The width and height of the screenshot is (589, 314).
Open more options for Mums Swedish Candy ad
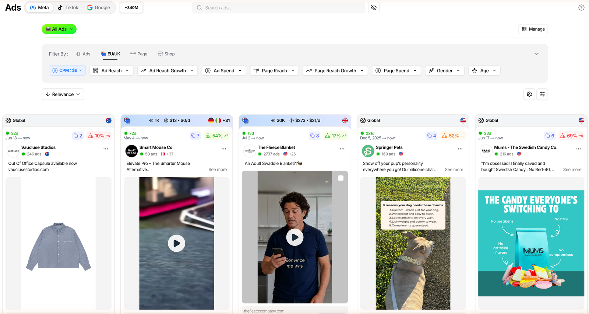578,149
